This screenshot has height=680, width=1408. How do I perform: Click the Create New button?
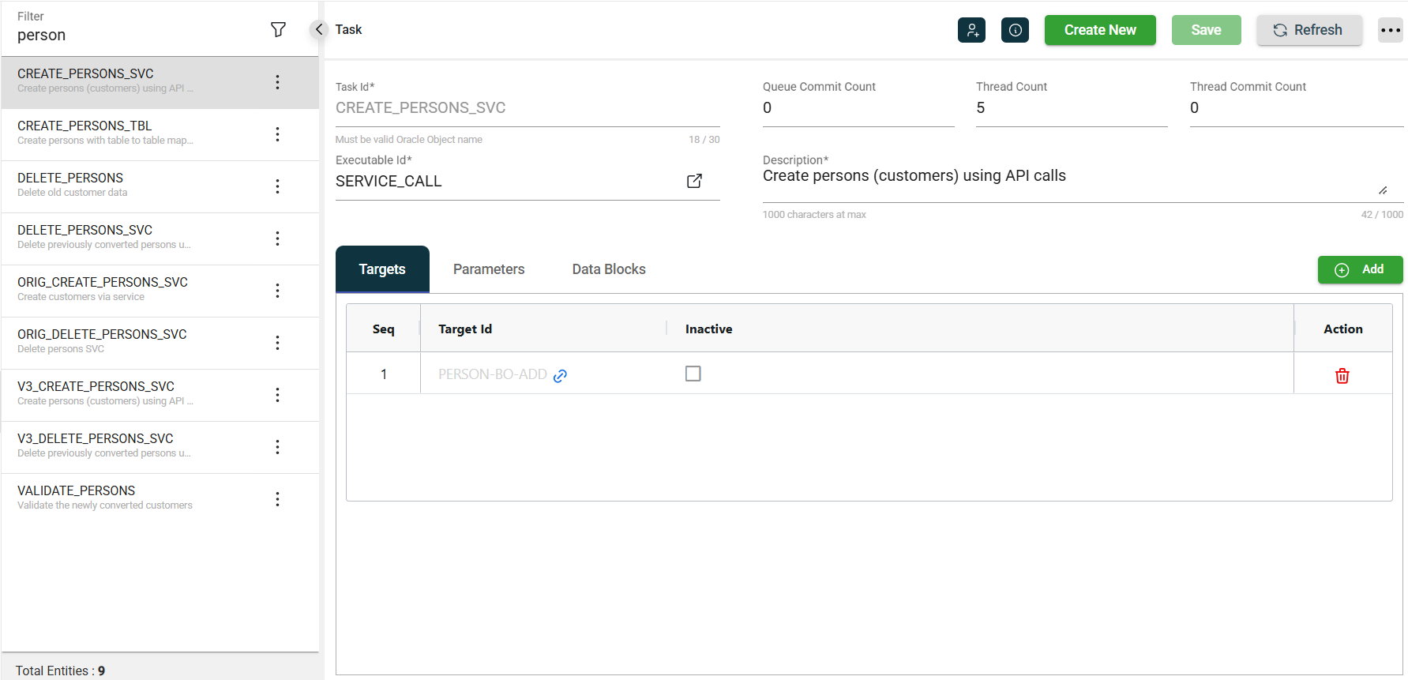tap(1099, 30)
